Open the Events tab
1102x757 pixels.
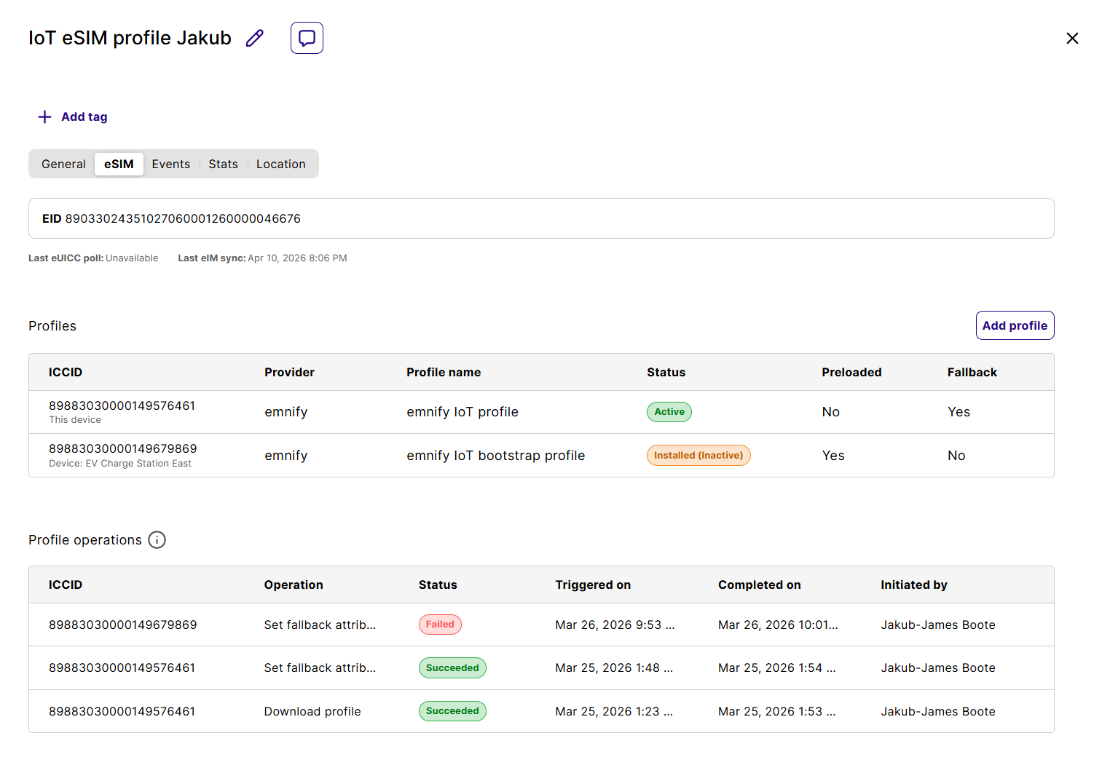(170, 164)
